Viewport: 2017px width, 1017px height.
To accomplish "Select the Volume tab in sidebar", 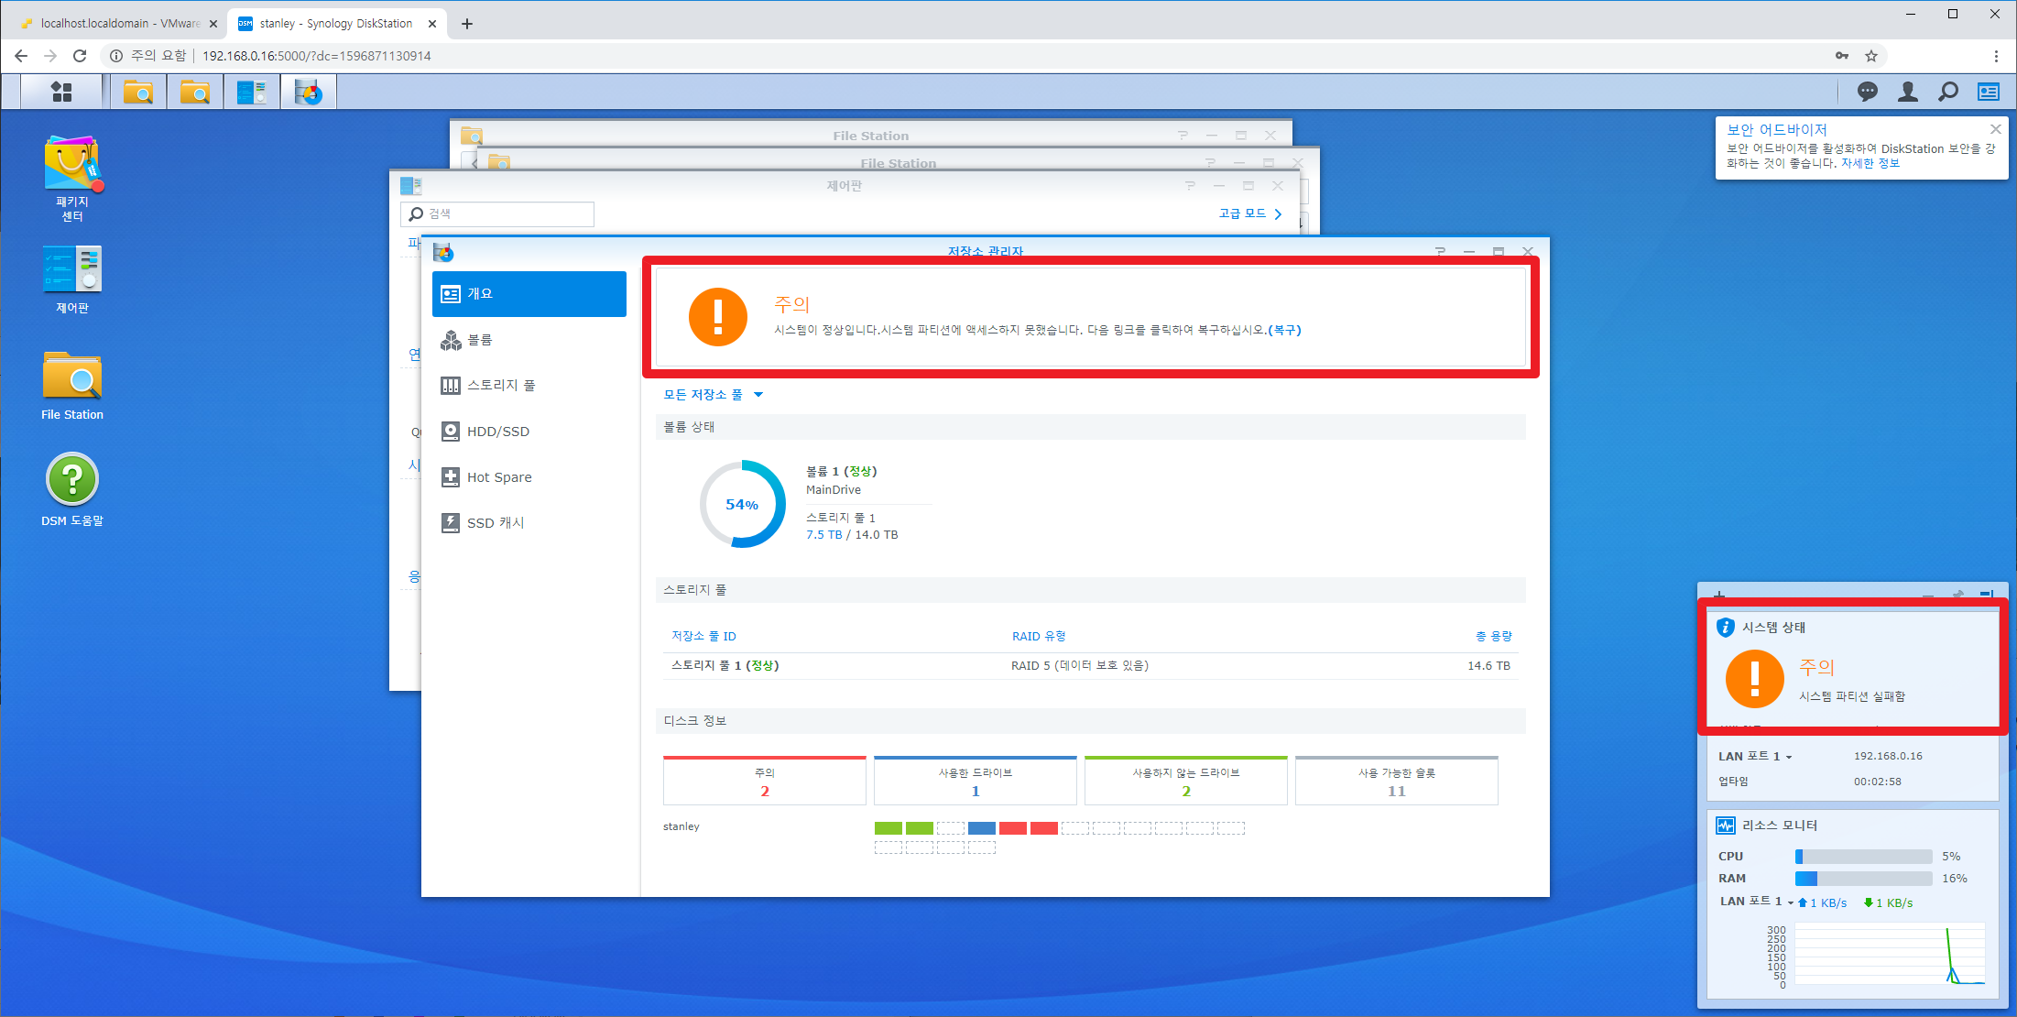I will [480, 340].
